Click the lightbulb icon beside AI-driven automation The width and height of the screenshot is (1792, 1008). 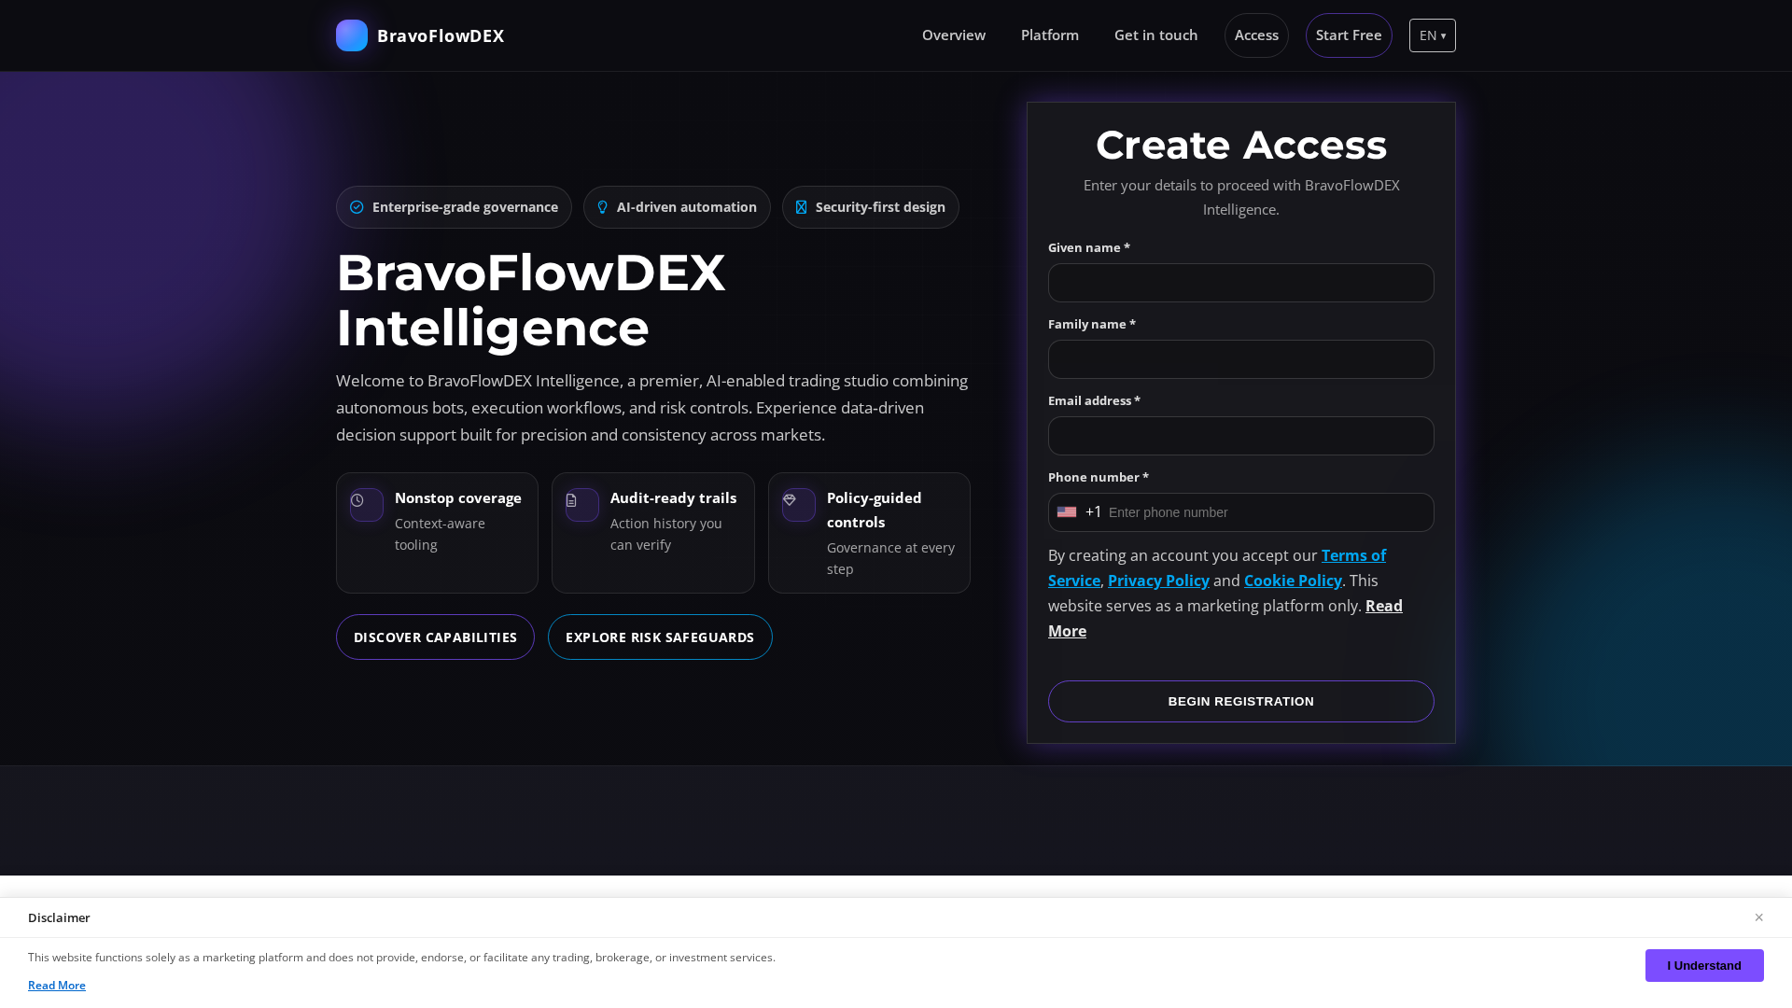click(x=602, y=207)
